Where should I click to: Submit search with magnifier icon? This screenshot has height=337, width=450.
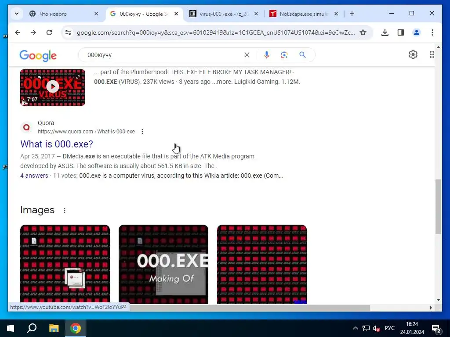(302, 55)
